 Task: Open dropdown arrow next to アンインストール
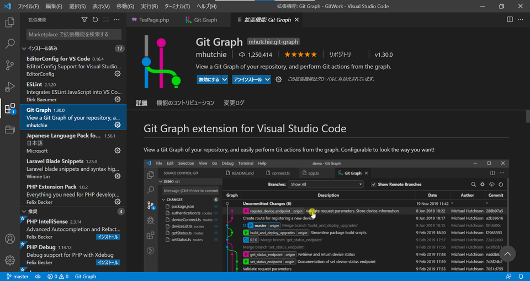click(x=268, y=79)
